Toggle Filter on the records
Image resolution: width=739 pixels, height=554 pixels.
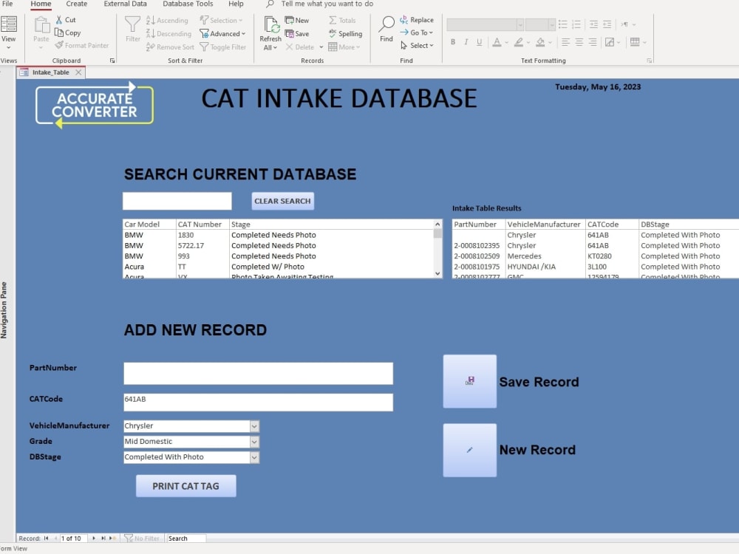click(x=223, y=47)
